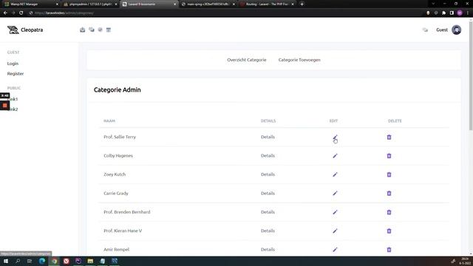Open the Register link in sidebar
The width and height of the screenshot is (473, 266).
click(x=16, y=74)
